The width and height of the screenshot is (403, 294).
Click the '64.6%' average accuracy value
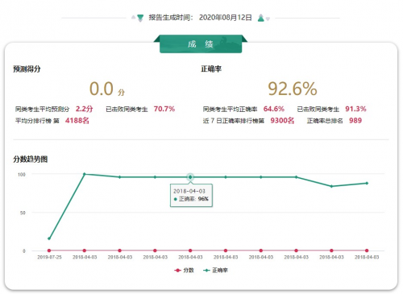[274, 109]
